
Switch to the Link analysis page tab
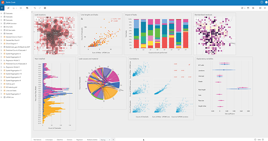tap(49, 140)
